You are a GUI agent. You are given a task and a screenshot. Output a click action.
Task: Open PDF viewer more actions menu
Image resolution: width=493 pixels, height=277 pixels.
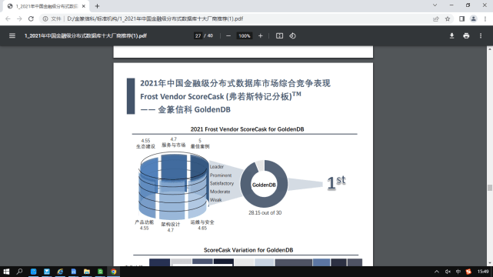481,36
